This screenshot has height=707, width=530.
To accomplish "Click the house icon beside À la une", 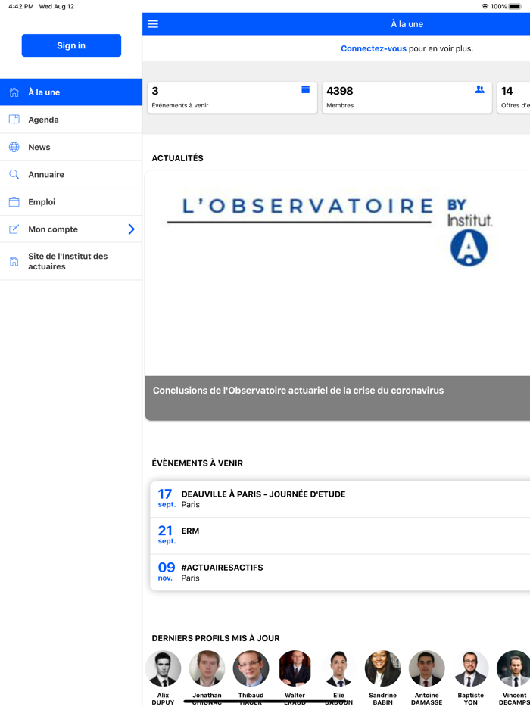I will [x=14, y=92].
